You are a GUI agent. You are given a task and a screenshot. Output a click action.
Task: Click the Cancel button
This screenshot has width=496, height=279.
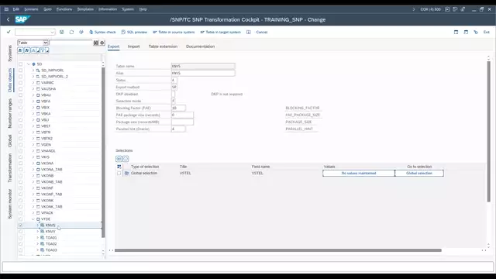262,32
